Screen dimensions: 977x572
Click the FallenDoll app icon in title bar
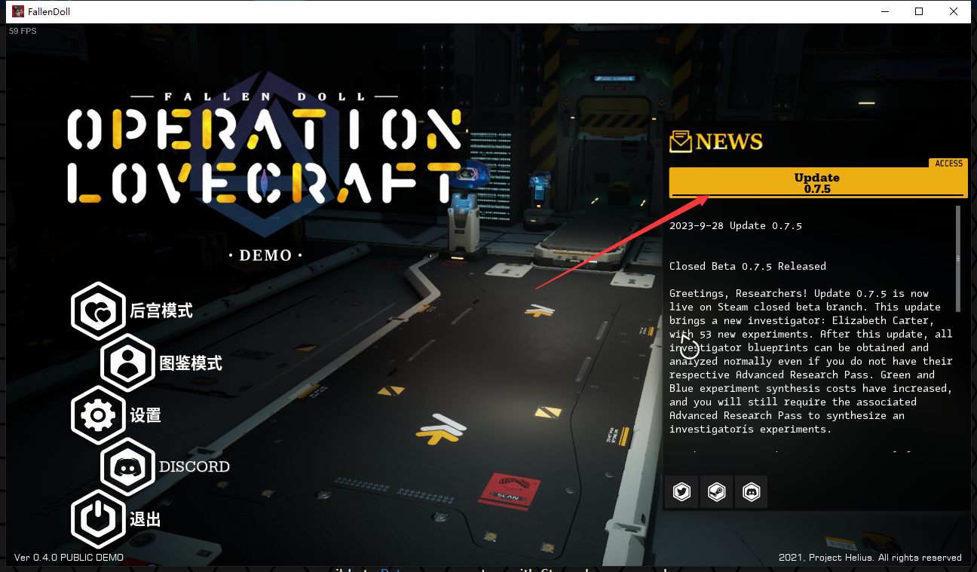pos(17,11)
